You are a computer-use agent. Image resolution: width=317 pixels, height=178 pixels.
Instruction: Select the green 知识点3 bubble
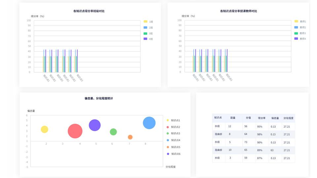pos(113,132)
